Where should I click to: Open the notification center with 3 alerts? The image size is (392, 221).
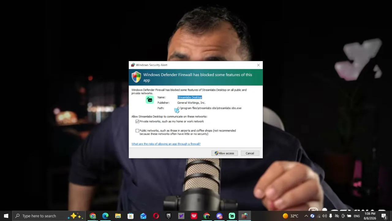coord(384,216)
